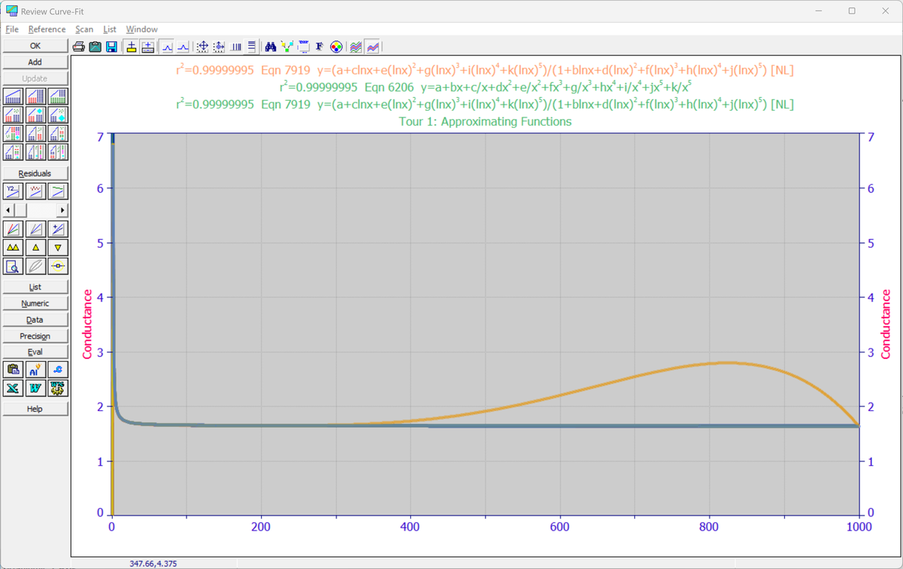
Task: Click the leftmost multi-line graph icon in toolbar
Action: [356, 47]
